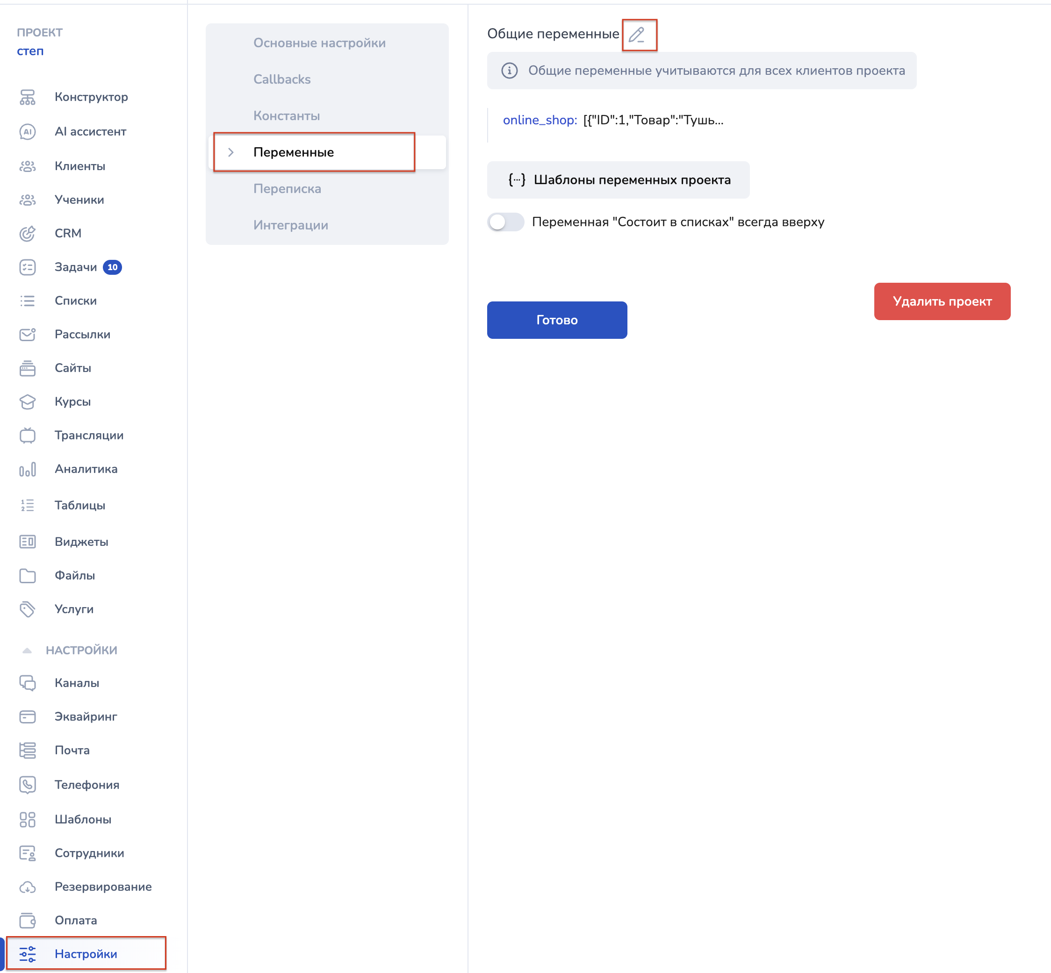Viewport: 1051px width, 973px height.
Task: Open Резервирование cloud icon
Action: (x=28, y=887)
